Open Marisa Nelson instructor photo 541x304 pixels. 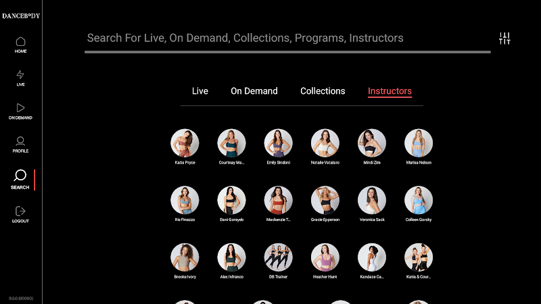click(419, 143)
